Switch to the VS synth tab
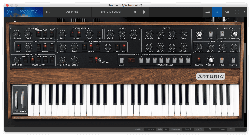The height and width of the screenshot is (137, 251). 227,12
